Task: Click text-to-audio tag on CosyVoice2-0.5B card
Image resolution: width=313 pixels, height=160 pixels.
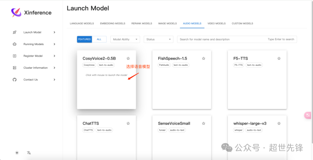Action: click(106, 65)
